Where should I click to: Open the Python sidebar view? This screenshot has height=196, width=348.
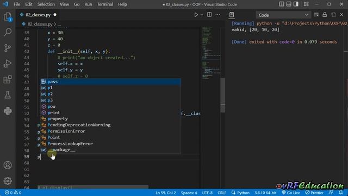click(x=8, y=111)
